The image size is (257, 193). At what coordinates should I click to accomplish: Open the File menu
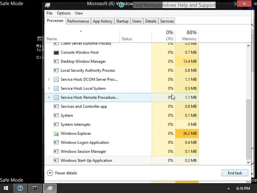click(49, 13)
